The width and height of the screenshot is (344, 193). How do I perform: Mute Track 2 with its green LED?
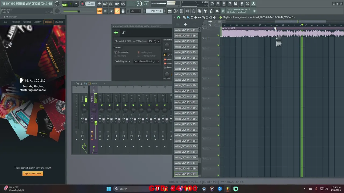pyautogui.click(x=218, y=45)
